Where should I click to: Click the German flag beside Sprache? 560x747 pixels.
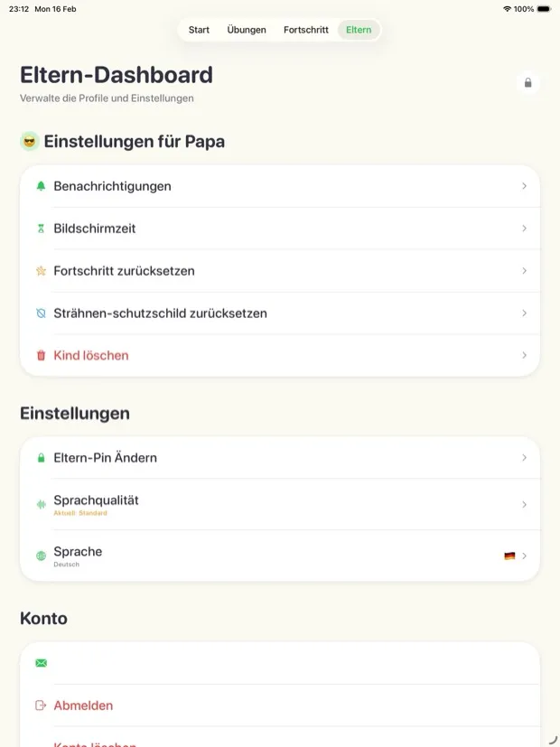[x=509, y=556]
